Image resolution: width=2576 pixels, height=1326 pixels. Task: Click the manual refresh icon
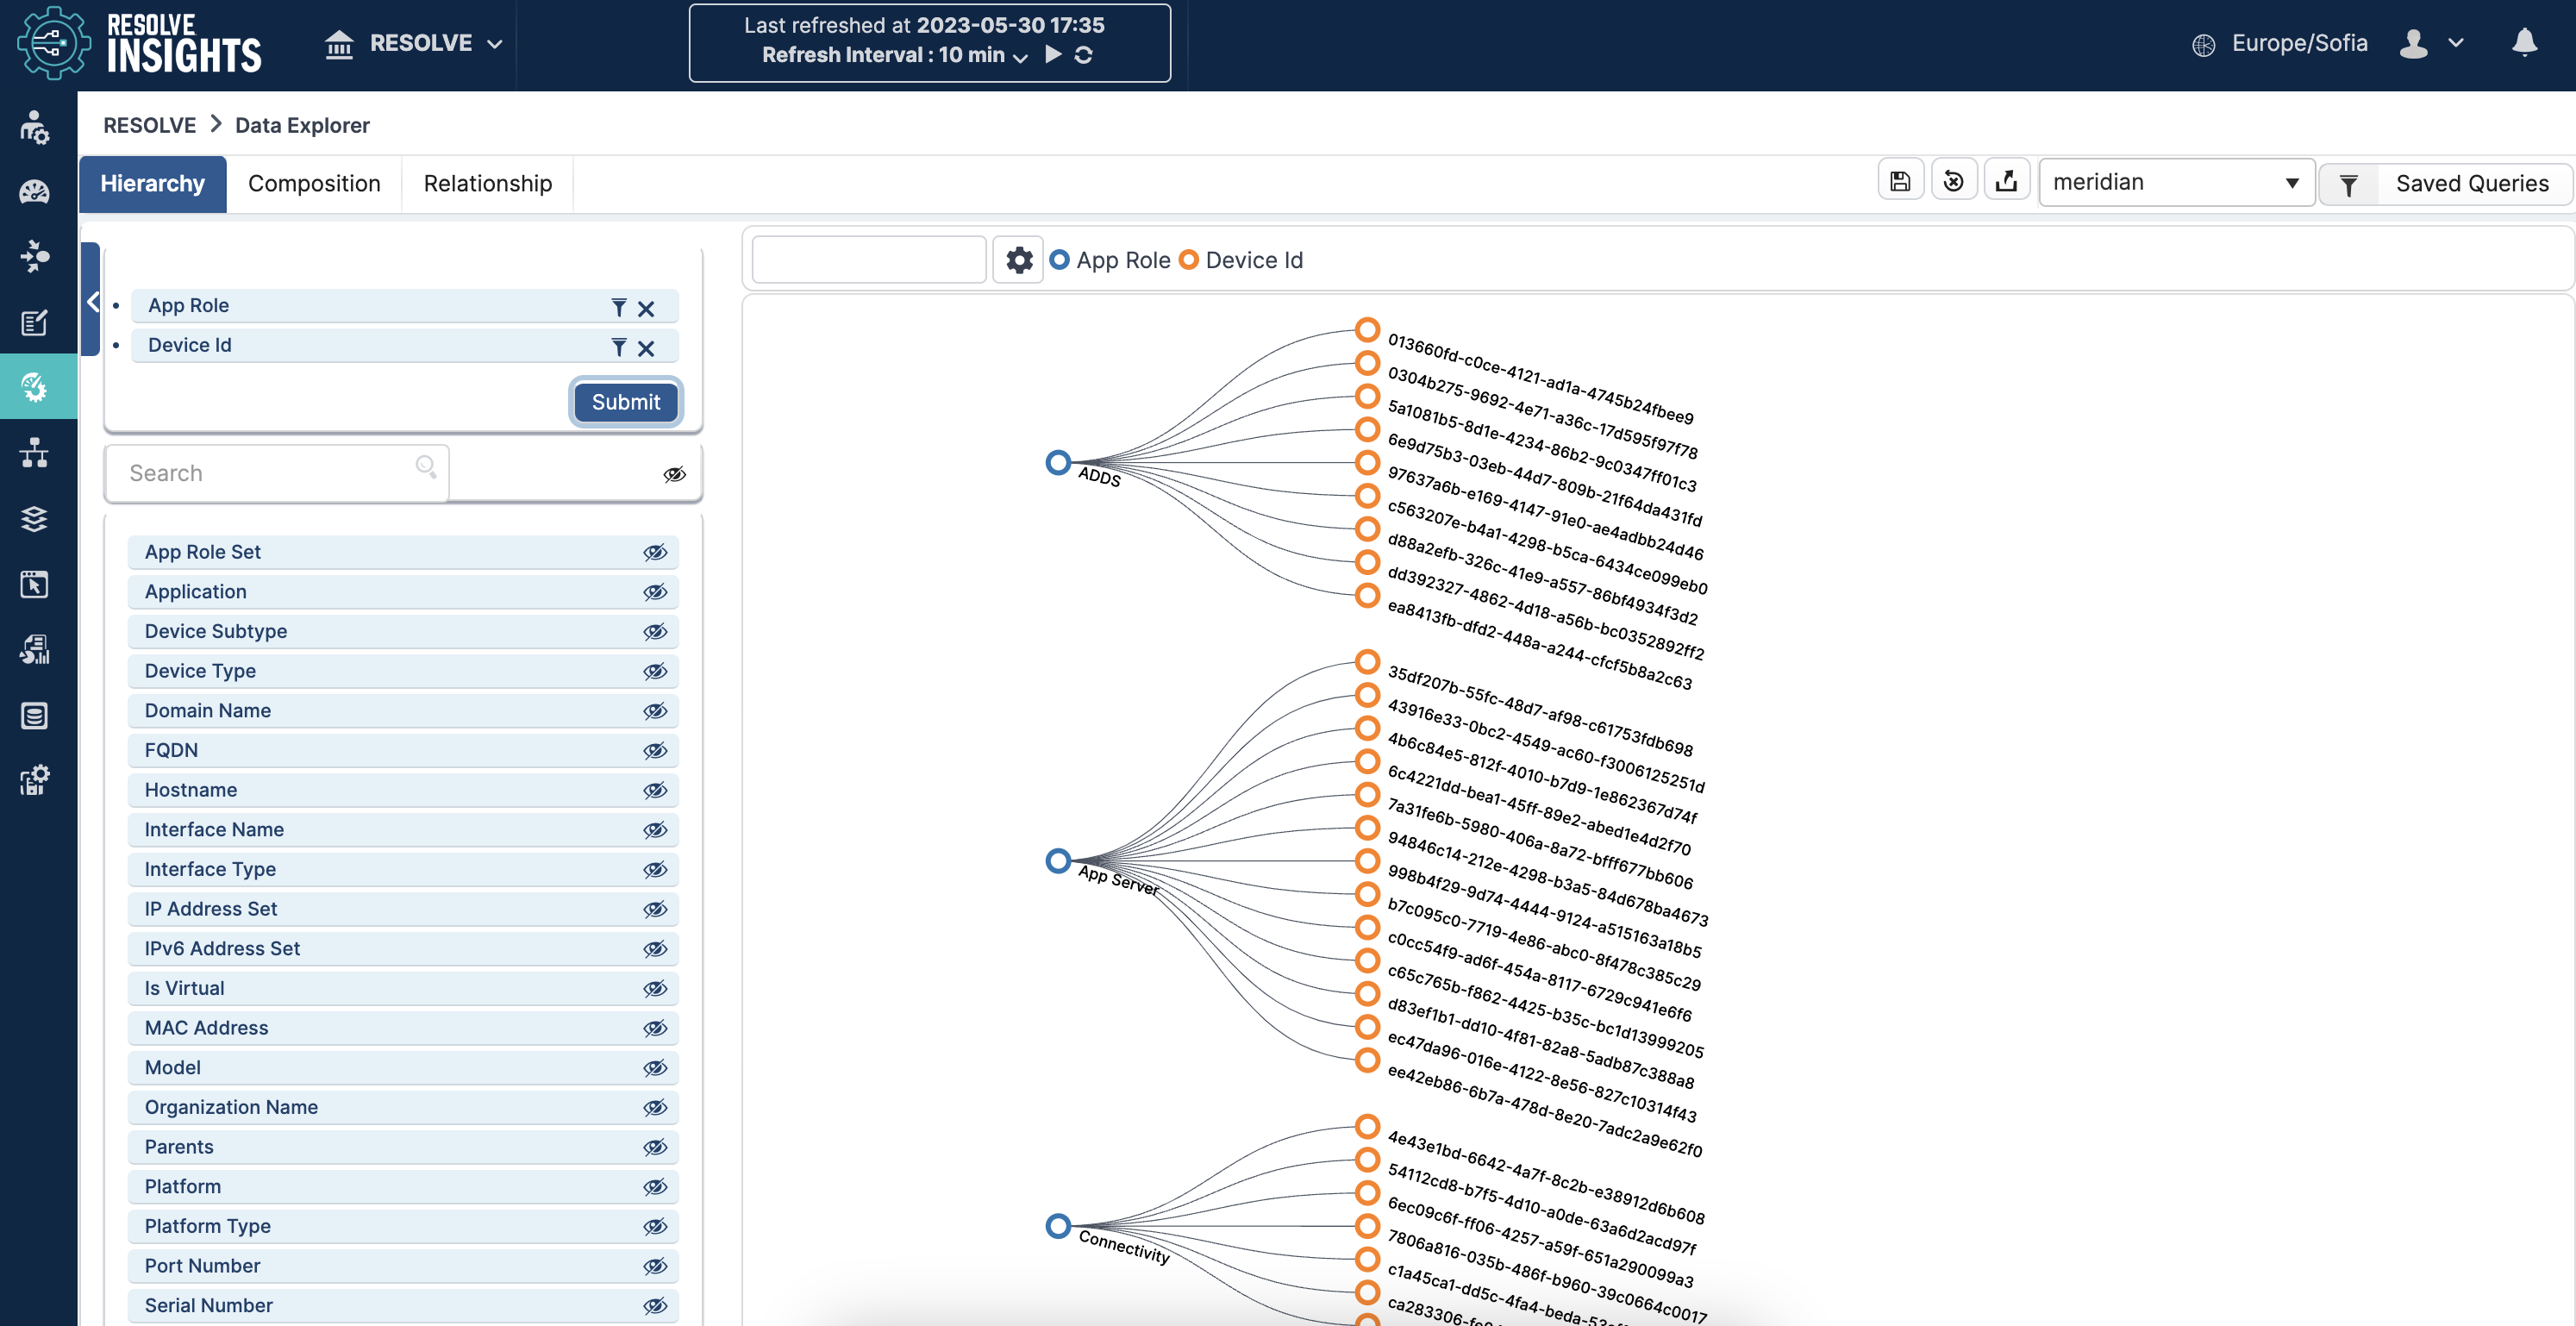click(x=1083, y=55)
